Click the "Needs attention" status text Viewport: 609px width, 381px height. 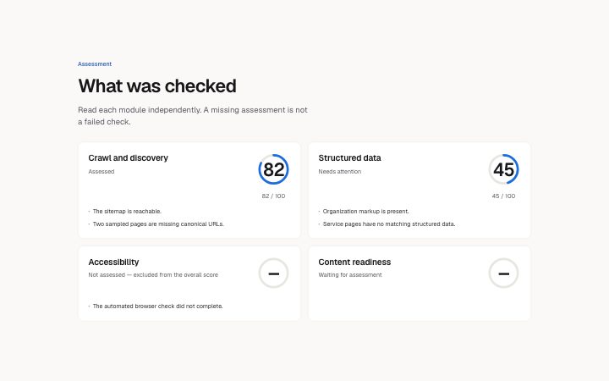click(340, 171)
